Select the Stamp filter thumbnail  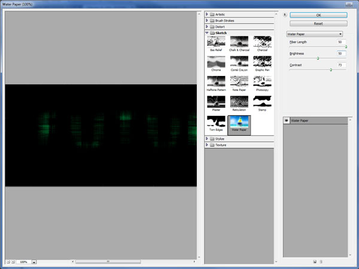pyautogui.click(x=263, y=103)
